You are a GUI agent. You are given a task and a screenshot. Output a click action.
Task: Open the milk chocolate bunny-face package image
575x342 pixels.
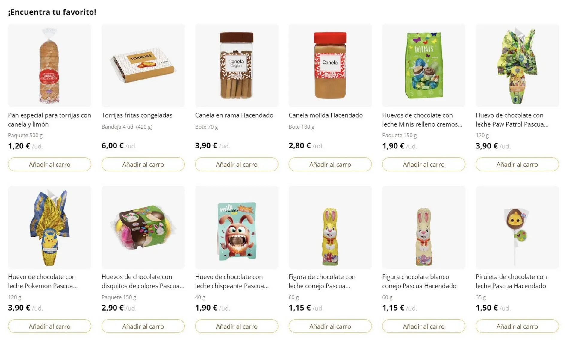click(x=236, y=227)
